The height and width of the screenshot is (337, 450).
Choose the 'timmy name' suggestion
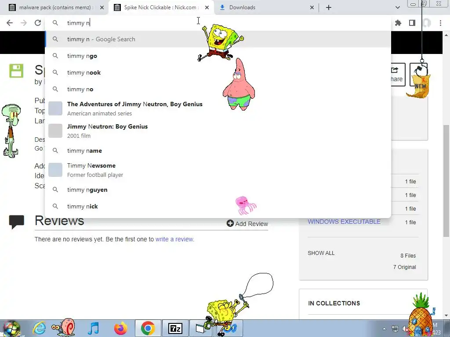218,151
